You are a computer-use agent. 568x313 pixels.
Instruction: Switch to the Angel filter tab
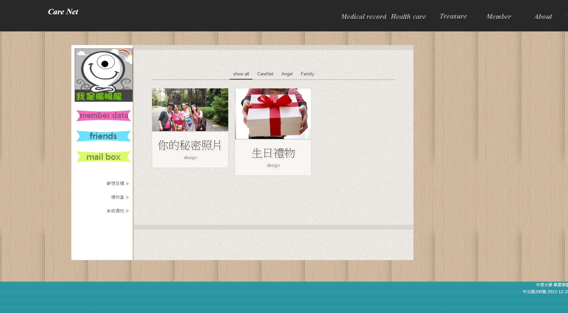287,74
